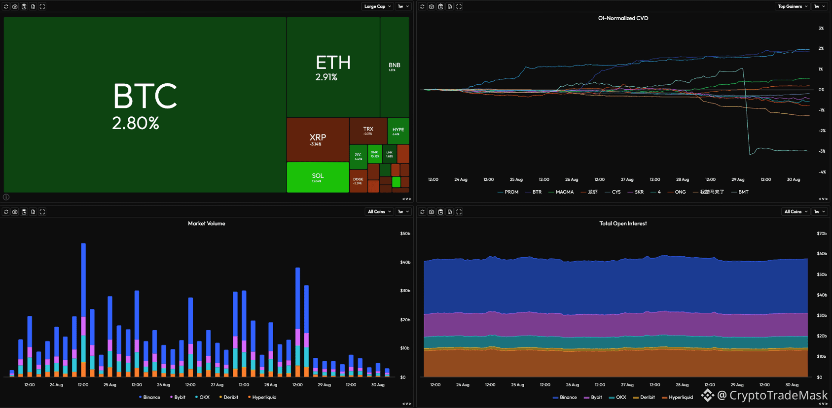Take a snapshot of the Market Volume chart
Viewport: 832px width, 408px height.
15,212
